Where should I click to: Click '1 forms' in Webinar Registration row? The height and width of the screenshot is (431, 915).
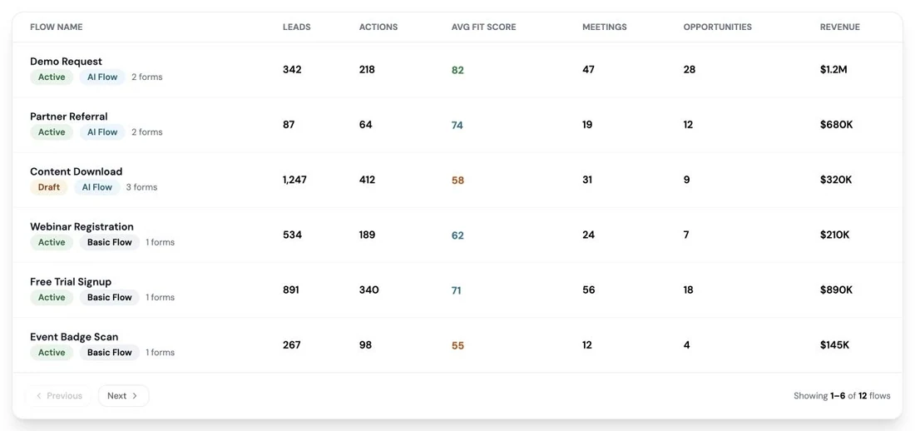(160, 242)
